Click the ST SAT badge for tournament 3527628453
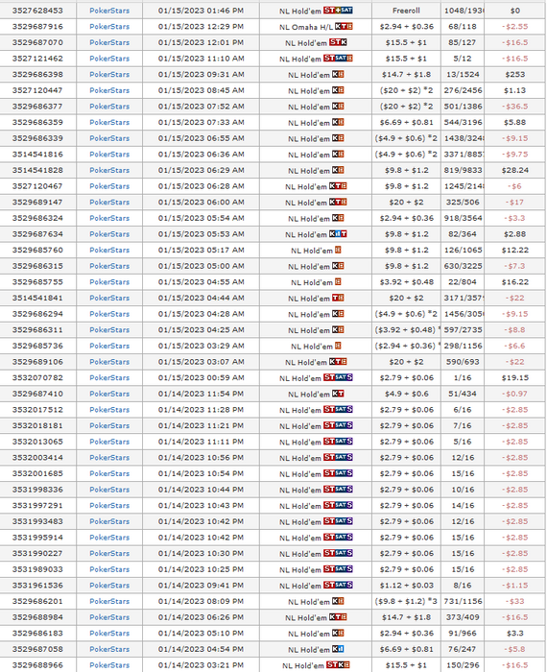 pos(338,10)
